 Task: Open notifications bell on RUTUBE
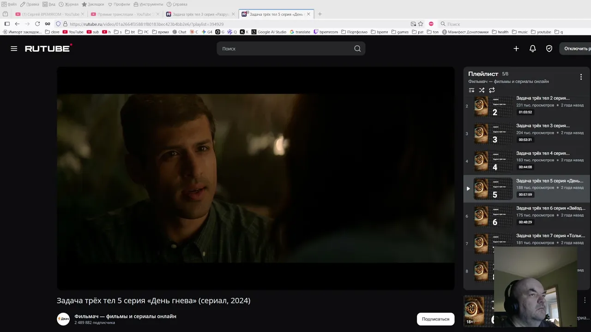[x=532, y=48]
